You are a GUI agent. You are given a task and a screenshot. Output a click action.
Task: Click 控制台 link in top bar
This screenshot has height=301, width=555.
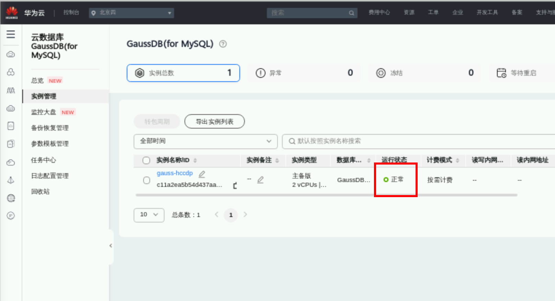coord(71,13)
